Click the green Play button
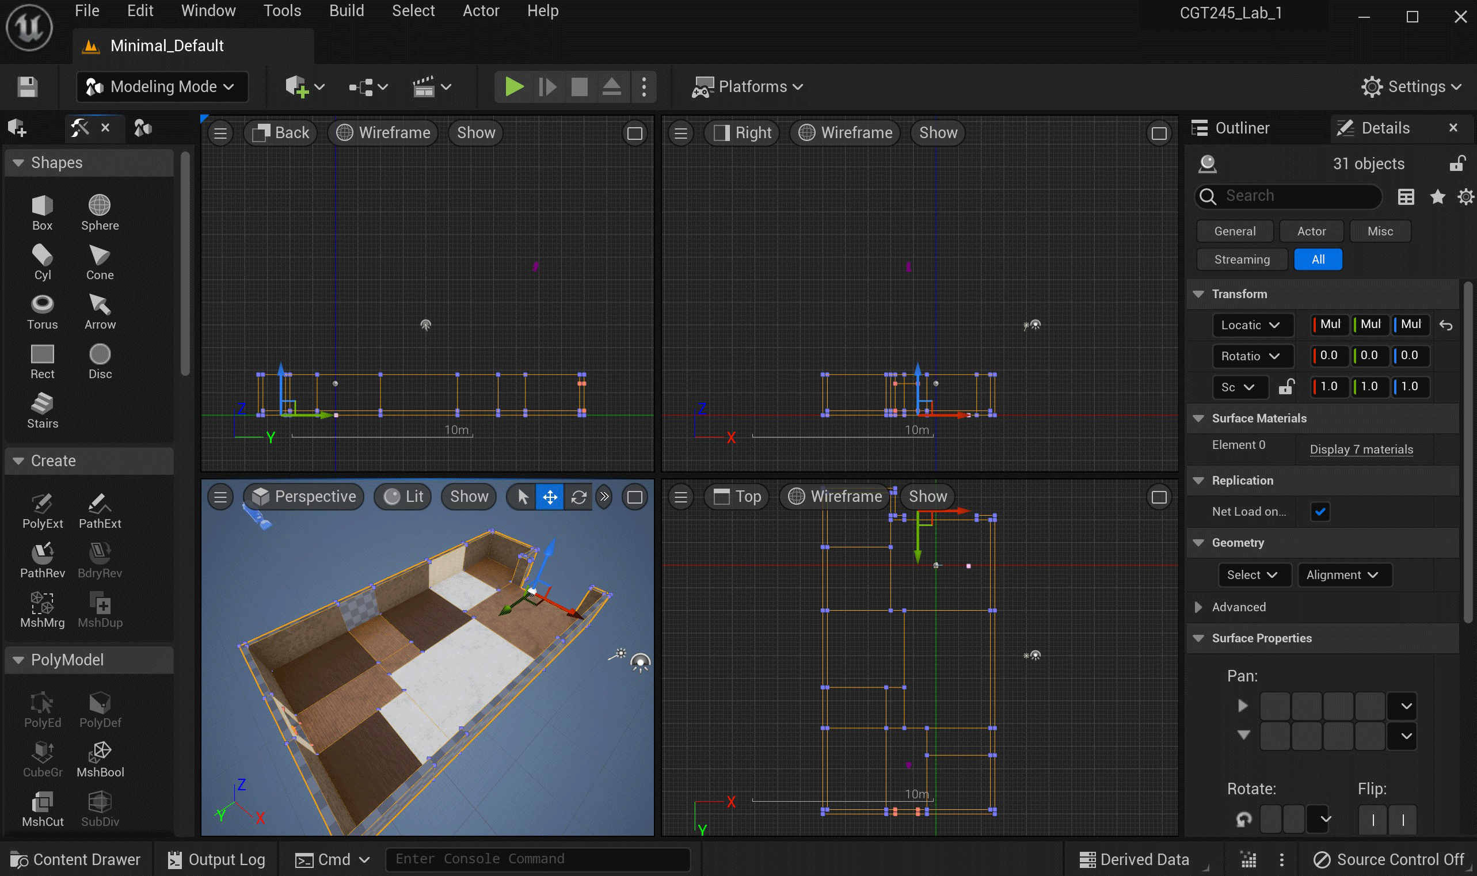 (x=513, y=87)
